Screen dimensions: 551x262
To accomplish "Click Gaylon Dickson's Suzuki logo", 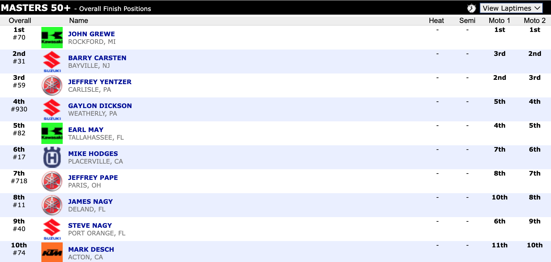I will tap(52, 109).
